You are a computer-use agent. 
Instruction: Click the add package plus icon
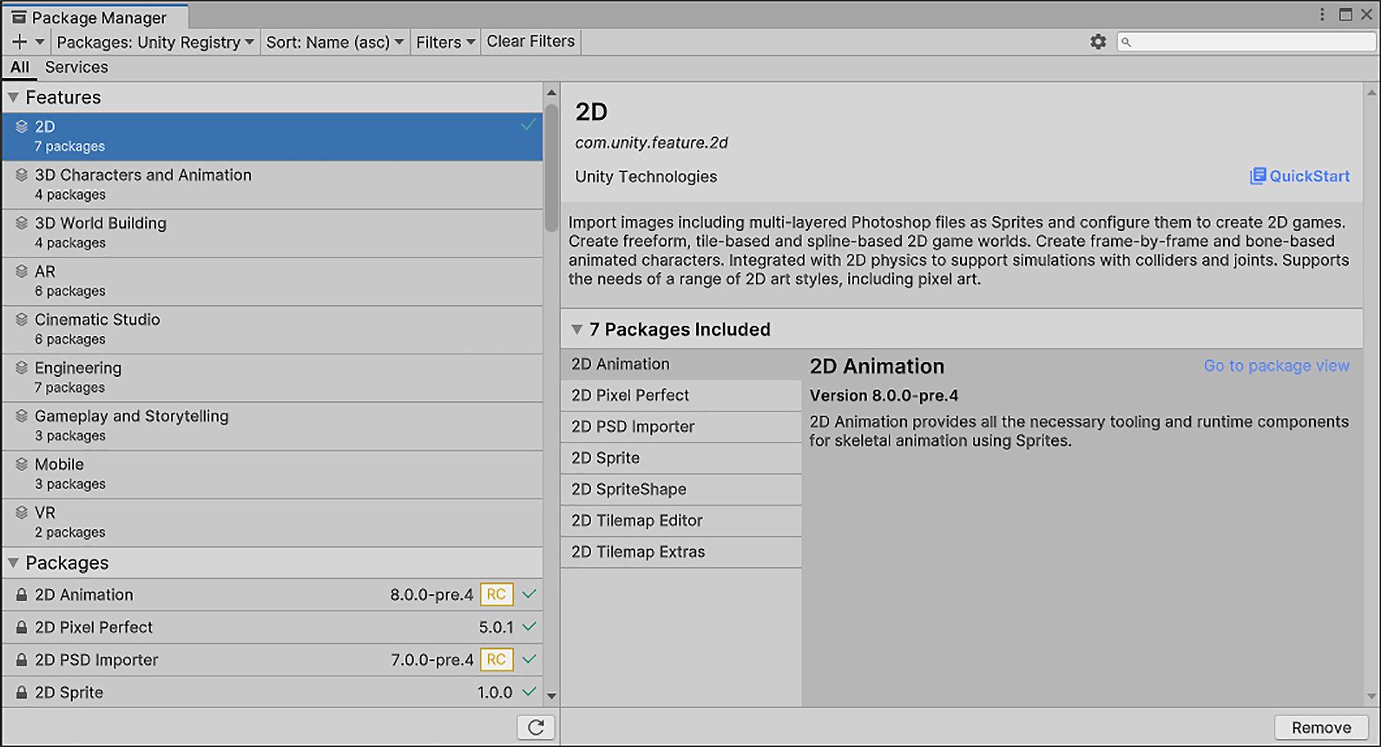point(20,42)
